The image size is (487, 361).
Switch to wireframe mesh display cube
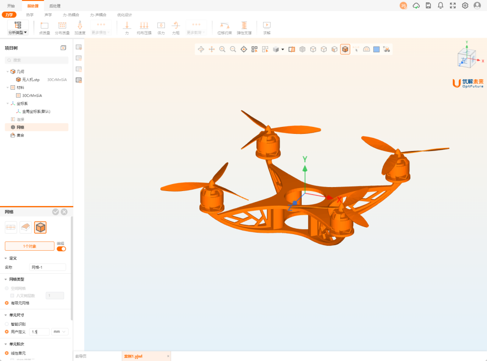tap(302, 49)
